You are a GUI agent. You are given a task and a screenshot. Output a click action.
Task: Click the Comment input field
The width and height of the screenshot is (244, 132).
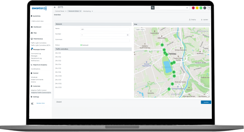[105, 40]
